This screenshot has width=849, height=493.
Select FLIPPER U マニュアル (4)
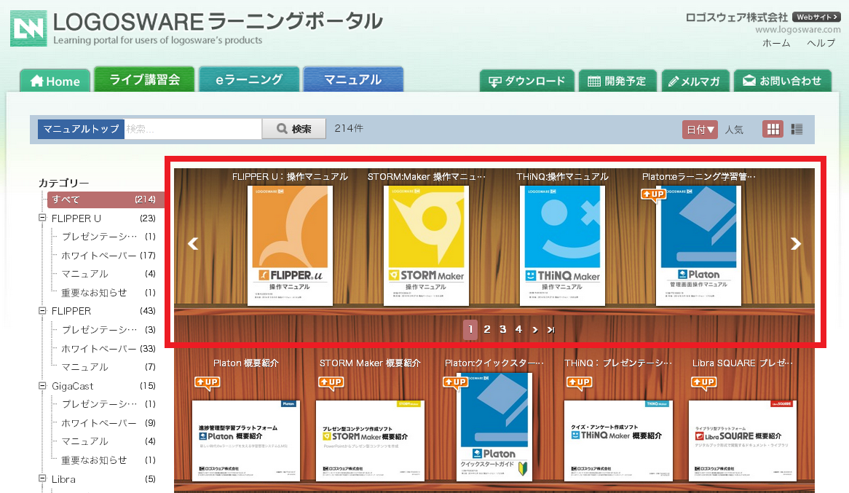click(108, 274)
